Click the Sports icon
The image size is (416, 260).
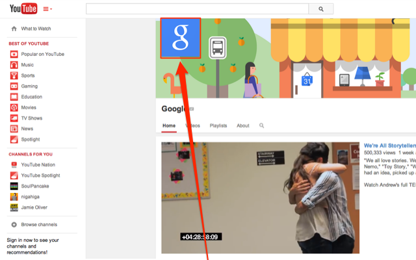point(14,75)
